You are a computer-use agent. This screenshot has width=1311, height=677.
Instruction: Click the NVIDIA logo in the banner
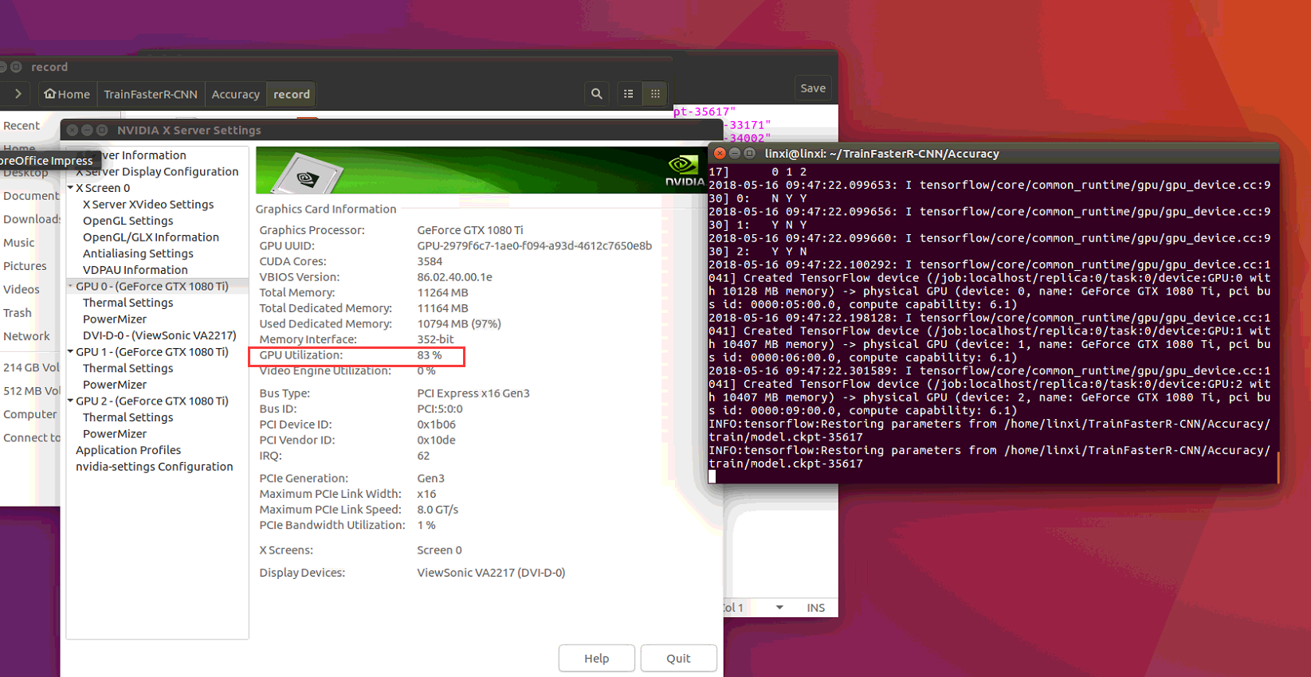685,170
